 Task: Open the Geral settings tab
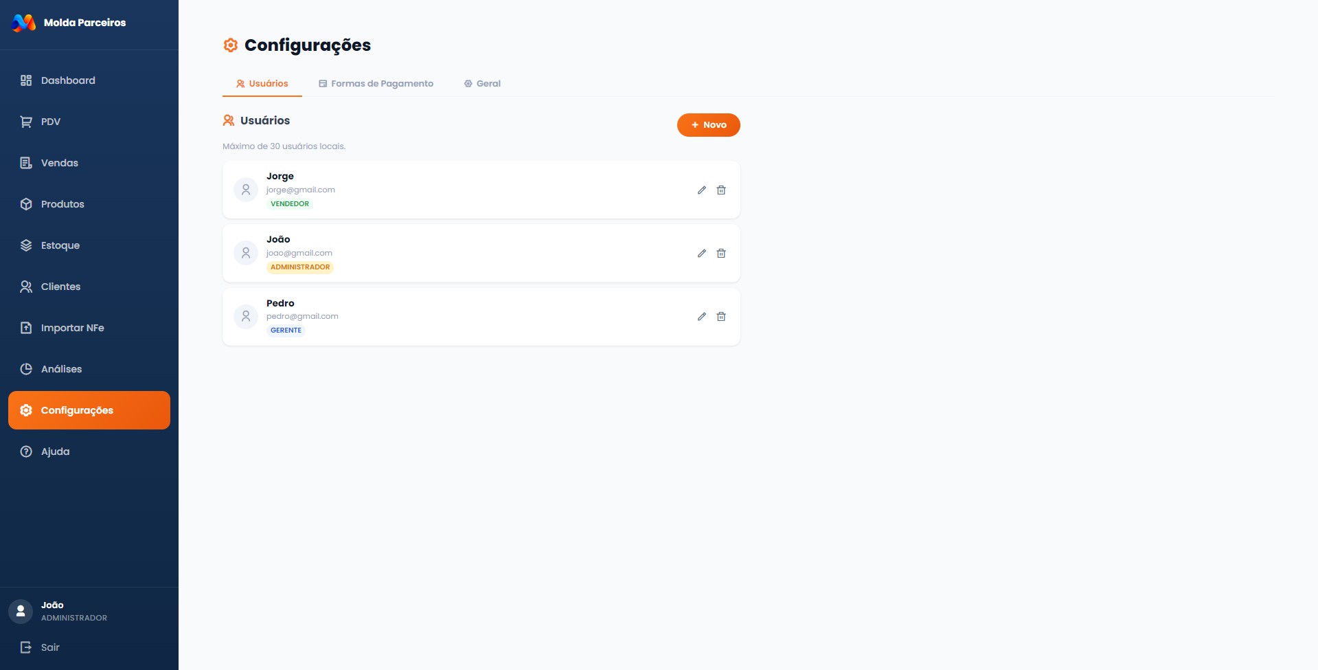click(482, 84)
